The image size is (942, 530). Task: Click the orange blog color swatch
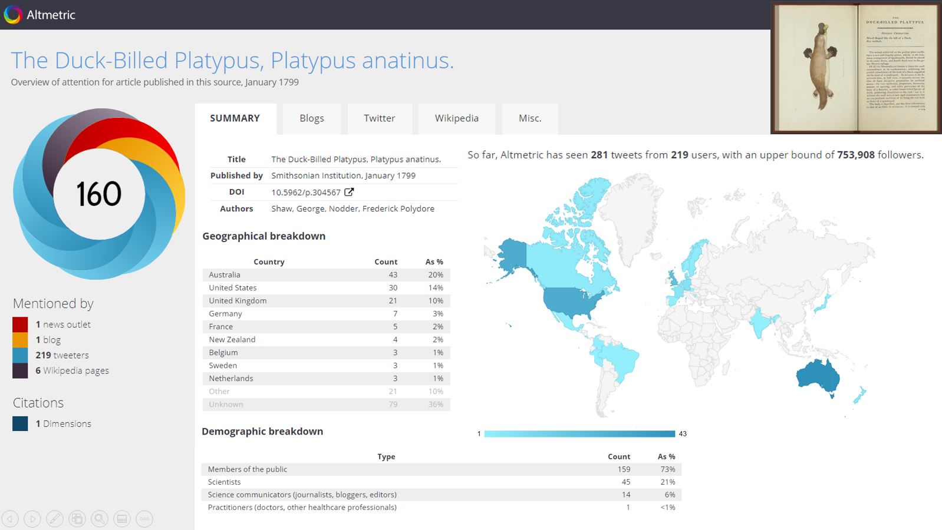click(20, 340)
